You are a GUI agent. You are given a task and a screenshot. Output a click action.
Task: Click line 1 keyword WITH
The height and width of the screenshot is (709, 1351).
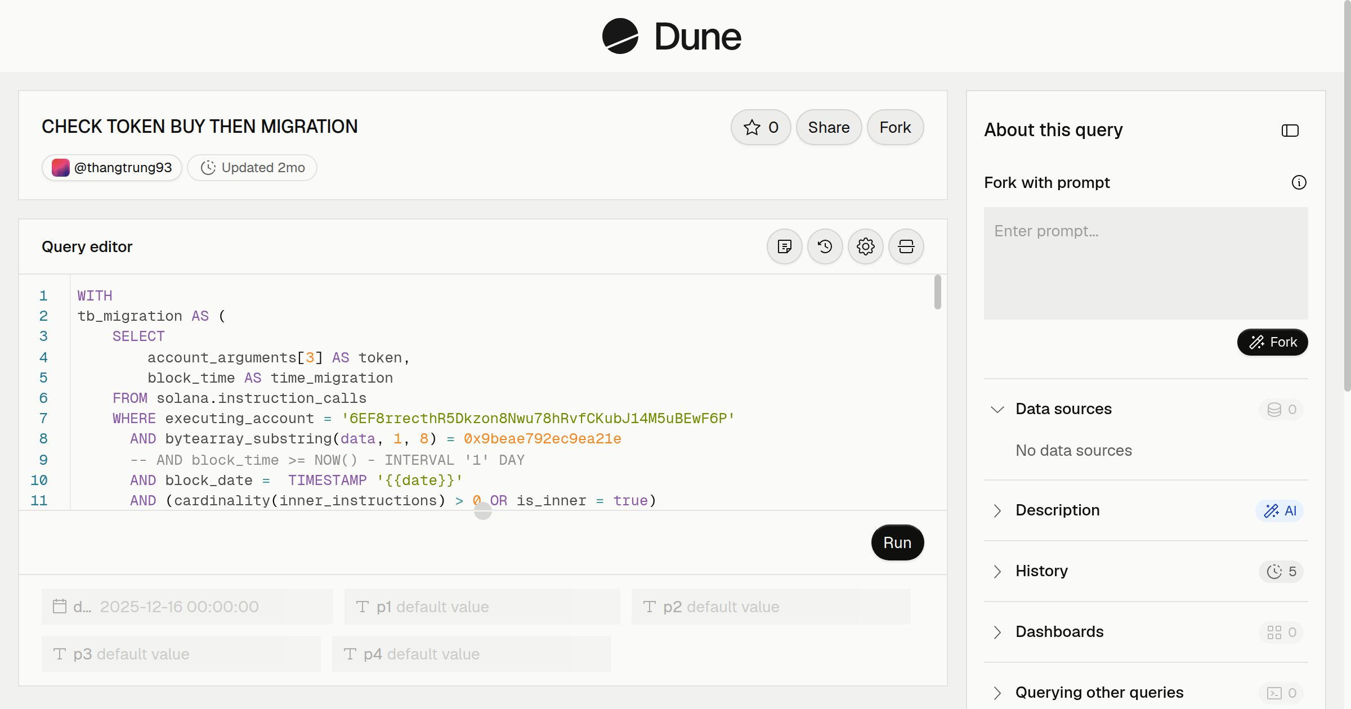(x=95, y=296)
